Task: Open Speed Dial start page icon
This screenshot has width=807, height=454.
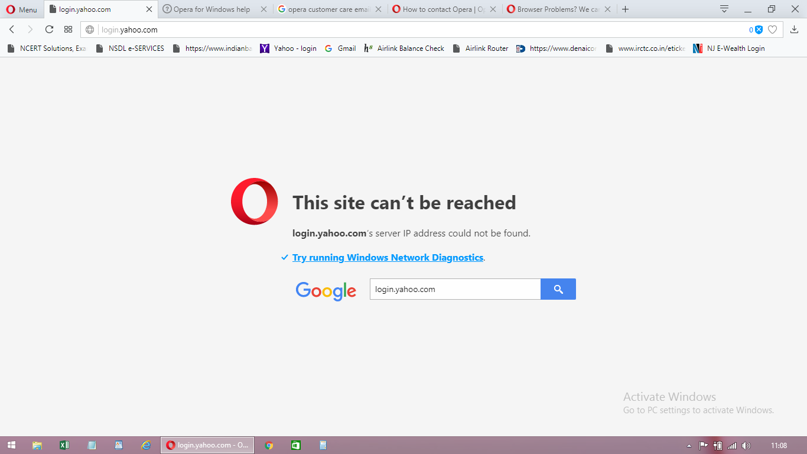Action: 68,30
